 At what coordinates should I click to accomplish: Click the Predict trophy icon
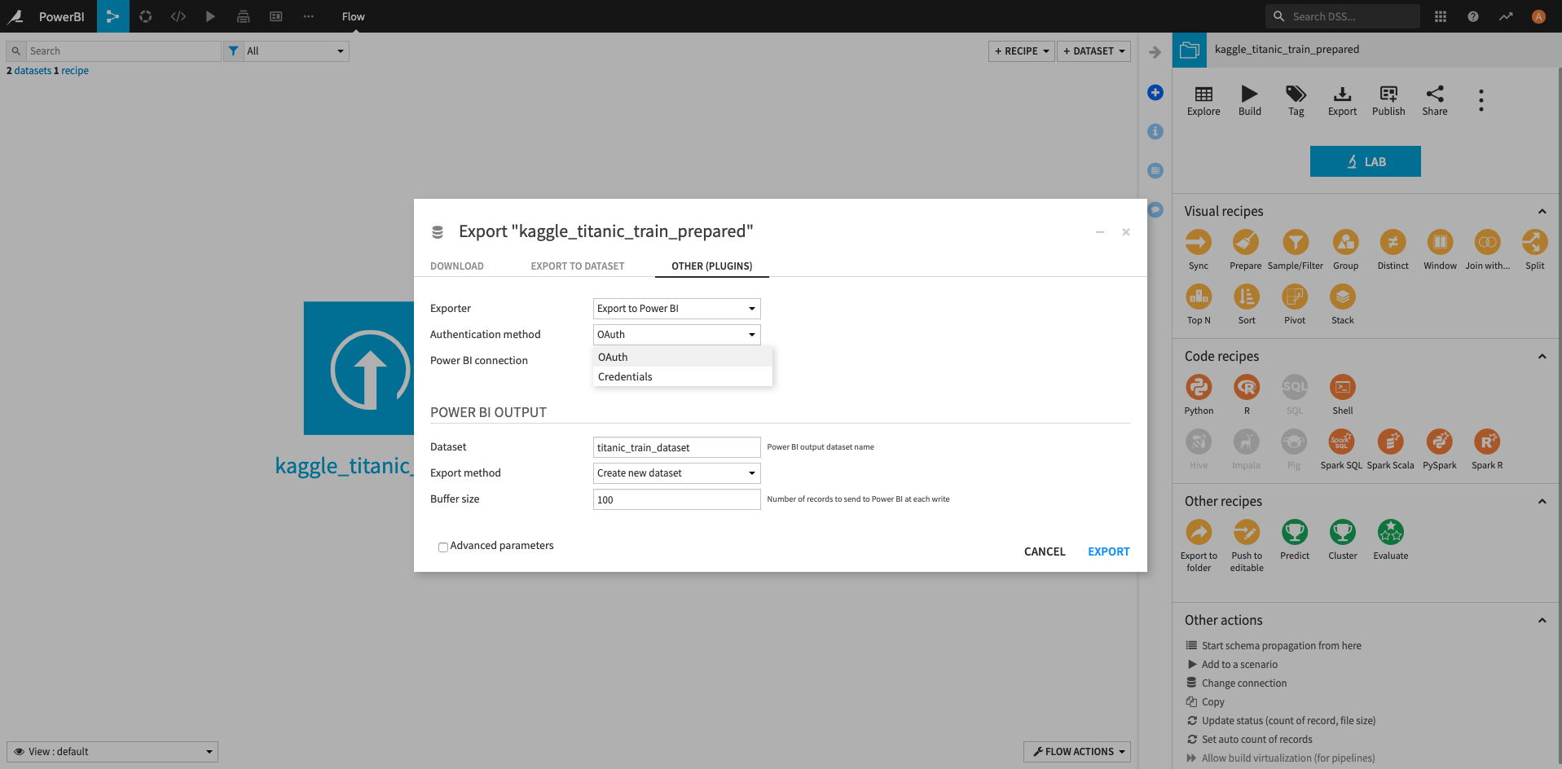coord(1294,533)
